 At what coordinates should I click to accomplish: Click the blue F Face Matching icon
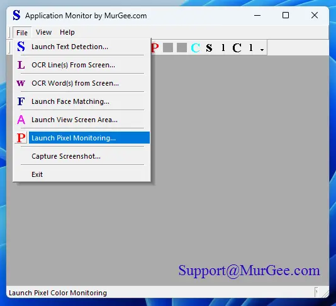click(x=21, y=101)
